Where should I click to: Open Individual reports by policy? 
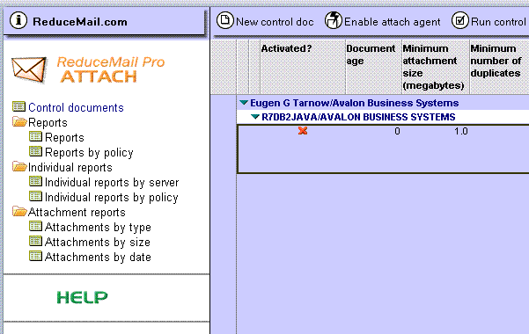click(111, 198)
